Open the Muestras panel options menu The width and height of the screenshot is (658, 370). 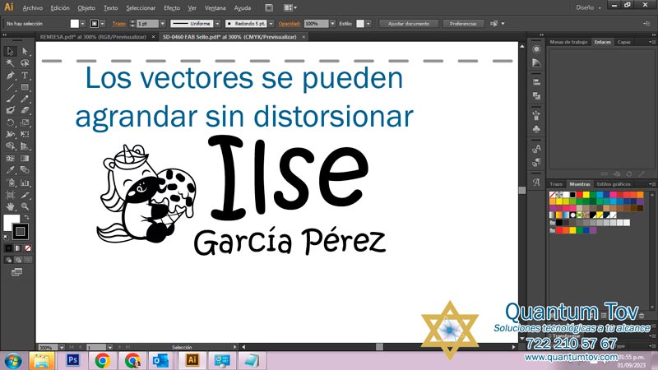pyautogui.click(x=652, y=184)
